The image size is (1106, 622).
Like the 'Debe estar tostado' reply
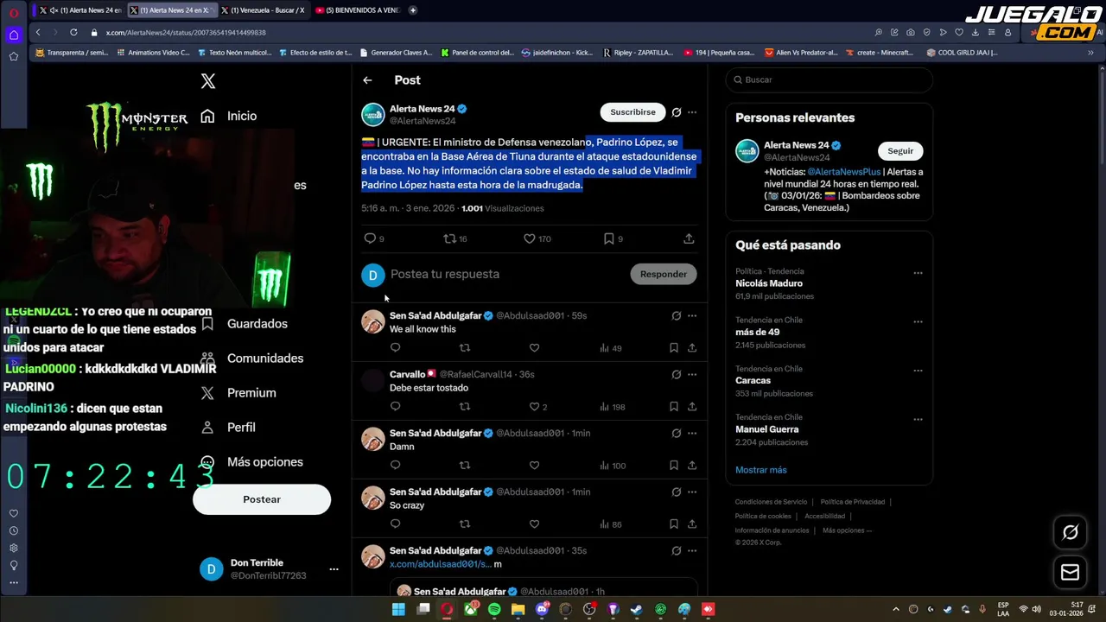click(x=534, y=407)
